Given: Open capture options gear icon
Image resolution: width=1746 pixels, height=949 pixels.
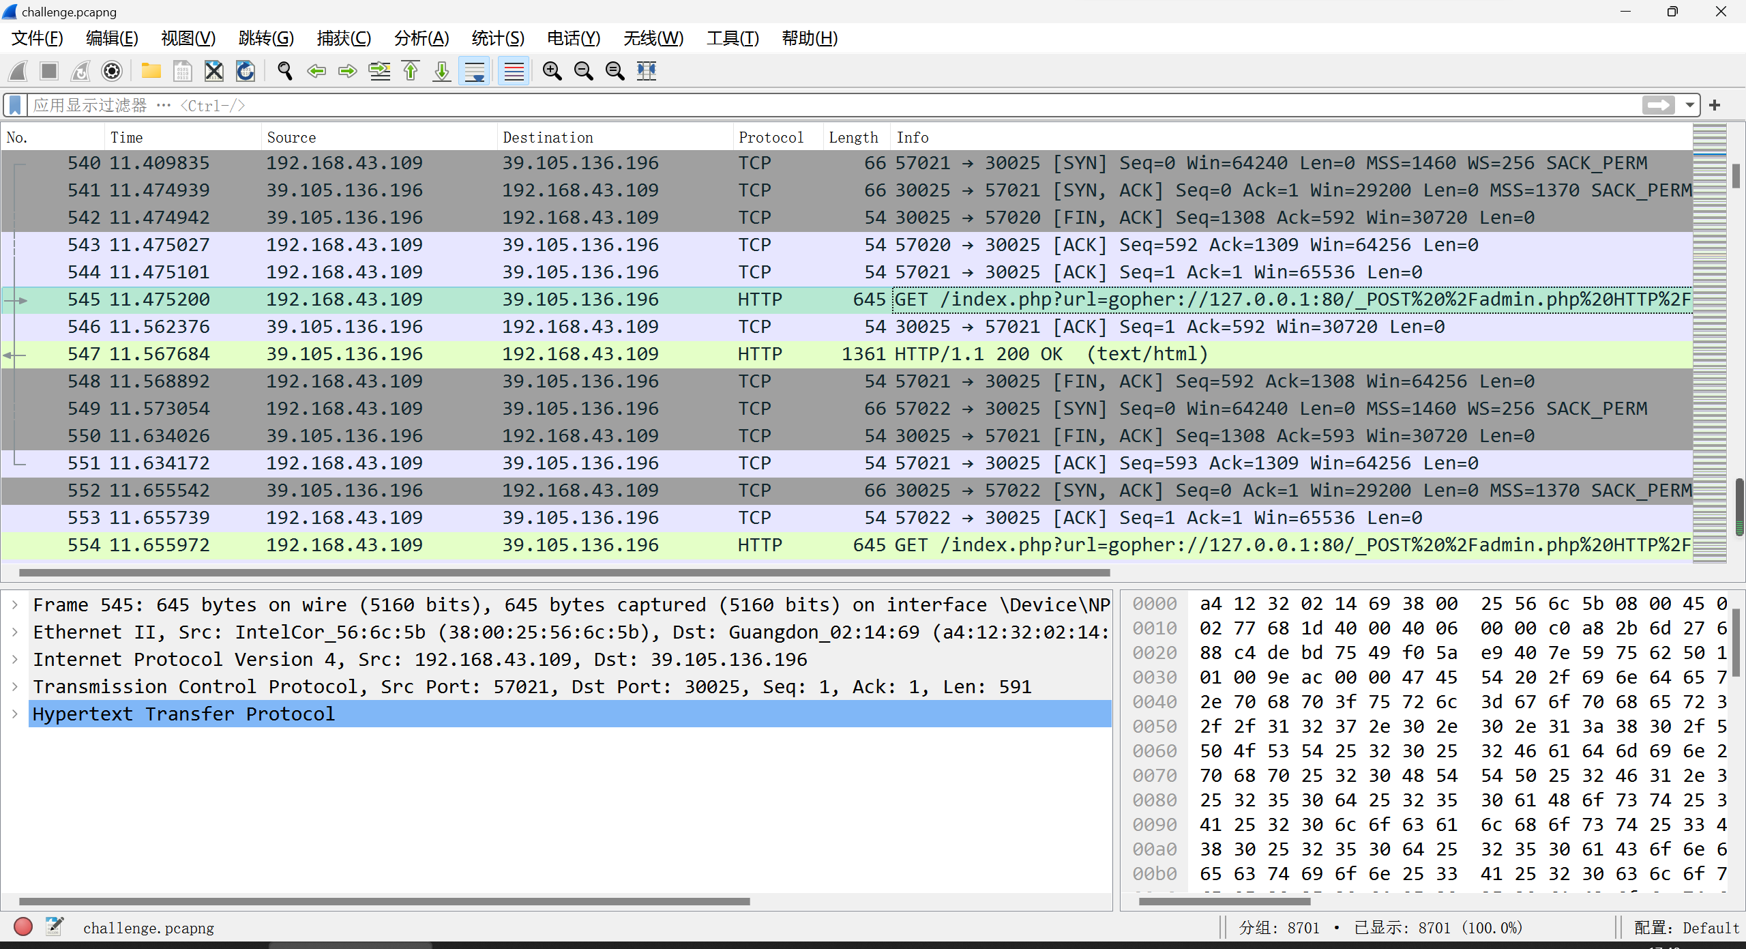Looking at the screenshot, I should (112, 71).
